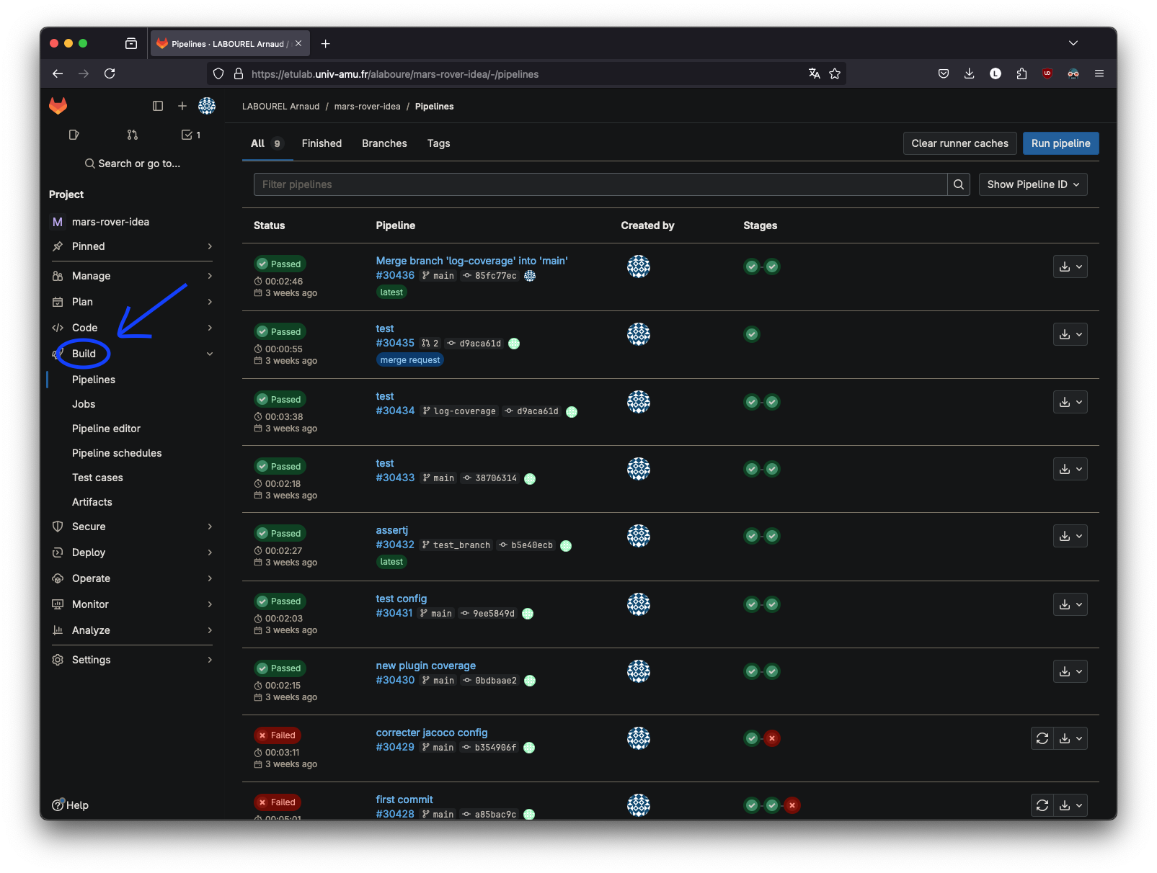Open artifacts download dropdown for pipeline #30436
This screenshot has height=873, width=1157.
1070,267
